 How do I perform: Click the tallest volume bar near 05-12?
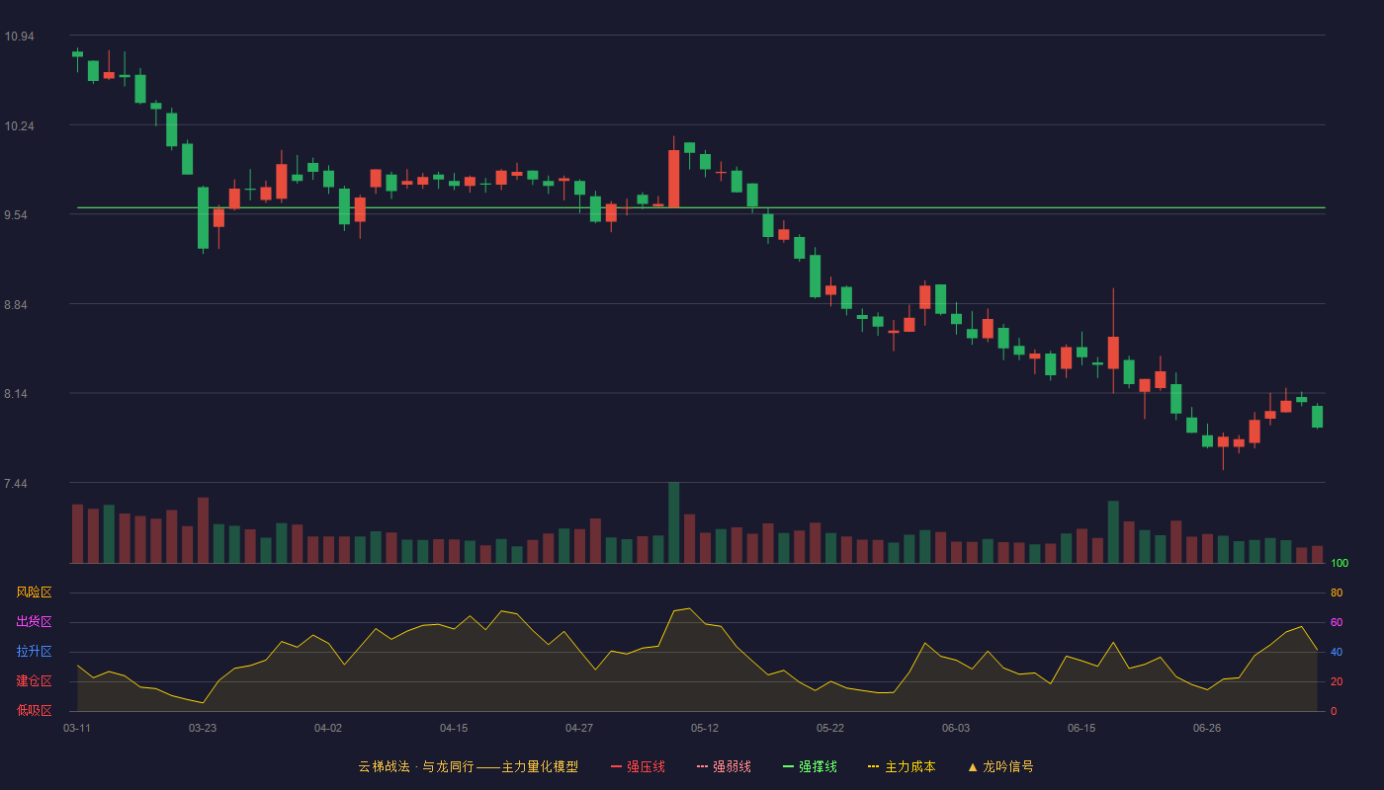click(x=673, y=522)
